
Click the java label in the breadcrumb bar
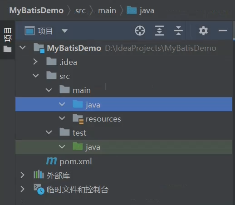147,11
